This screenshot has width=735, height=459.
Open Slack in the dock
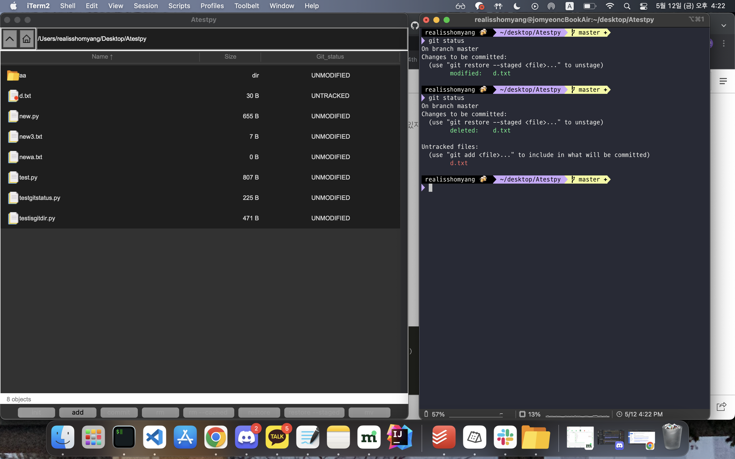pos(505,437)
